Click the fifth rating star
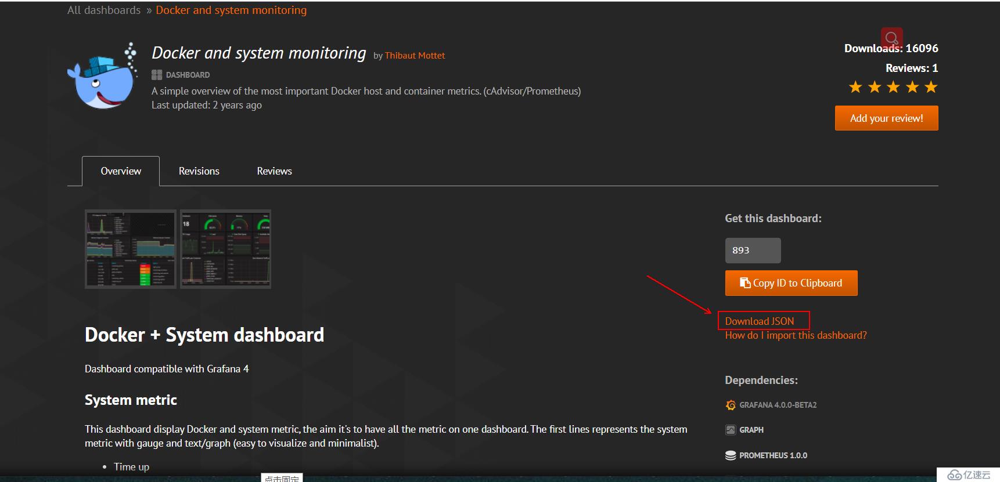This screenshot has height=482, width=1000. [931, 87]
